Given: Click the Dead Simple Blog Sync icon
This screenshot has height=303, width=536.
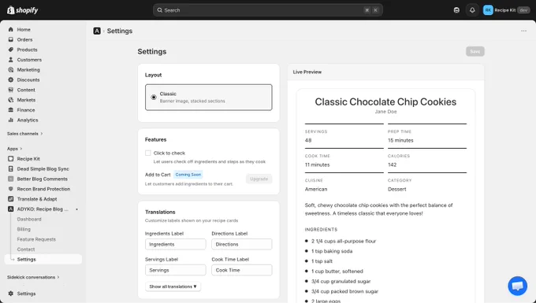Looking at the screenshot, I should tap(11, 169).
